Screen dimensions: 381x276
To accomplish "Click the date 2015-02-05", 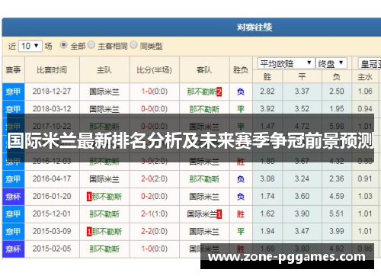I will point(52,249).
